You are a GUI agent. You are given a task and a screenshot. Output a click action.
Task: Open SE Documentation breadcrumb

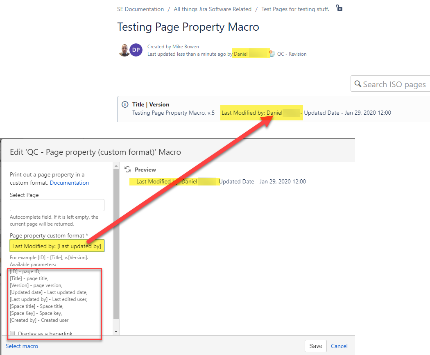tap(140, 9)
